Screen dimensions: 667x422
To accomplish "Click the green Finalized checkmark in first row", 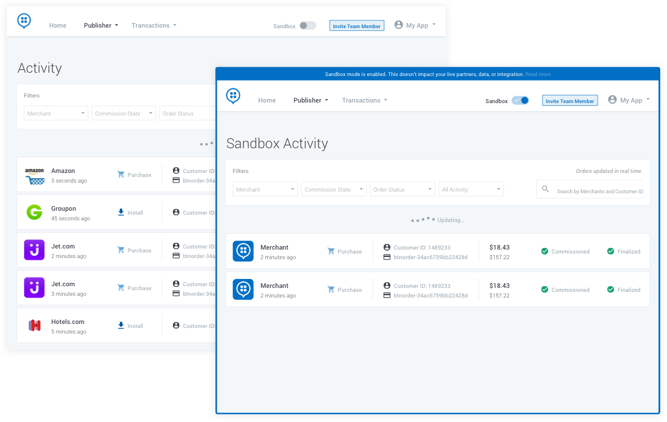I will point(611,251).
